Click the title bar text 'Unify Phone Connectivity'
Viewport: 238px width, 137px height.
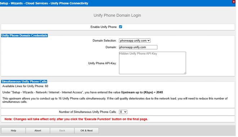tap(69, 3)
